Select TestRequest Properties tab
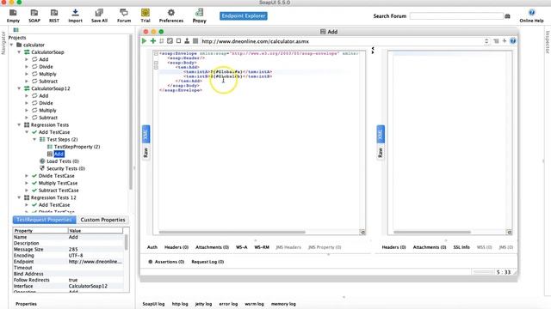Image resolution: width=551 pixels, height=309 pixels. [44, 220]
